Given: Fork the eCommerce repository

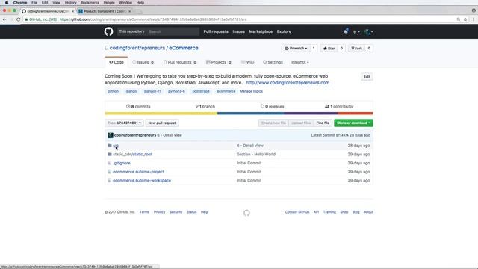Looking at the screenshot, I should click(357, 48).
